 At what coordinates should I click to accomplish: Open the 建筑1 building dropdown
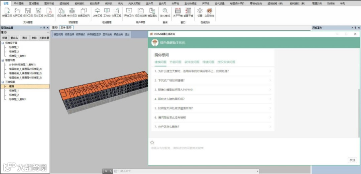[x=25, y=32]
